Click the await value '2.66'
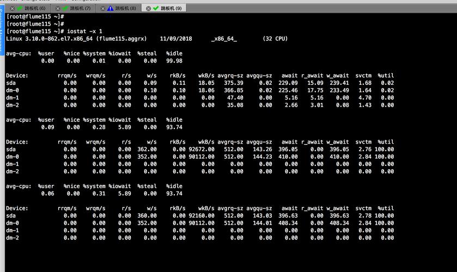This screenshot has width=457, height=272. [291, 105]
